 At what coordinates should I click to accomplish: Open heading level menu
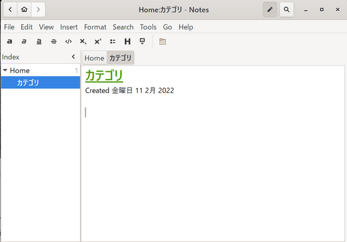[x=128, y=42]
